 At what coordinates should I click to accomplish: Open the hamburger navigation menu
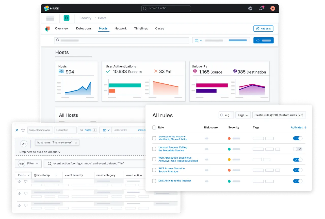[x=50, y=18]
